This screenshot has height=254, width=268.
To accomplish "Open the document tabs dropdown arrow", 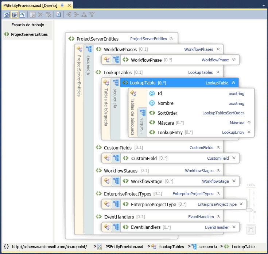I will (264, 5).
